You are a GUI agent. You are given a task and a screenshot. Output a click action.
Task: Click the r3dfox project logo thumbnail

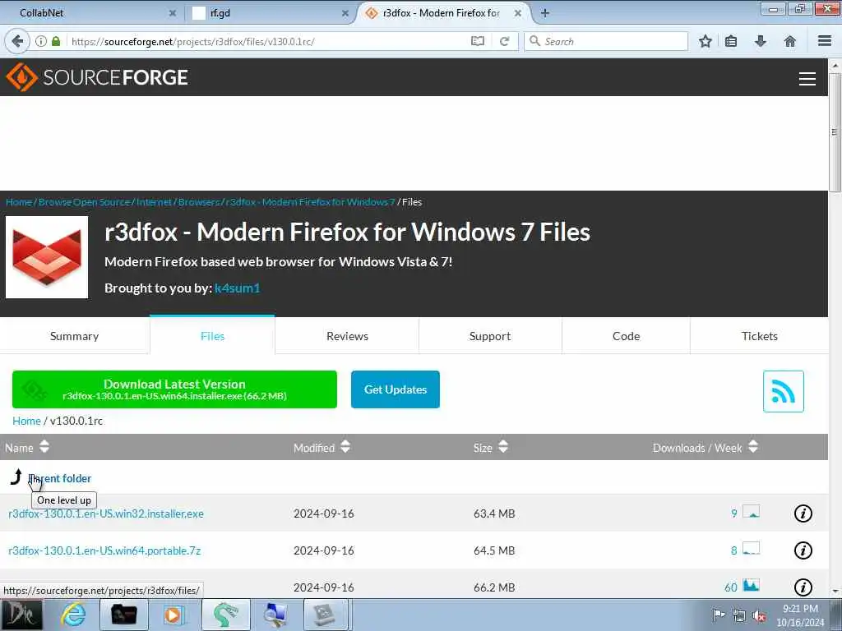pyautogui.click(x=47, y=257)
